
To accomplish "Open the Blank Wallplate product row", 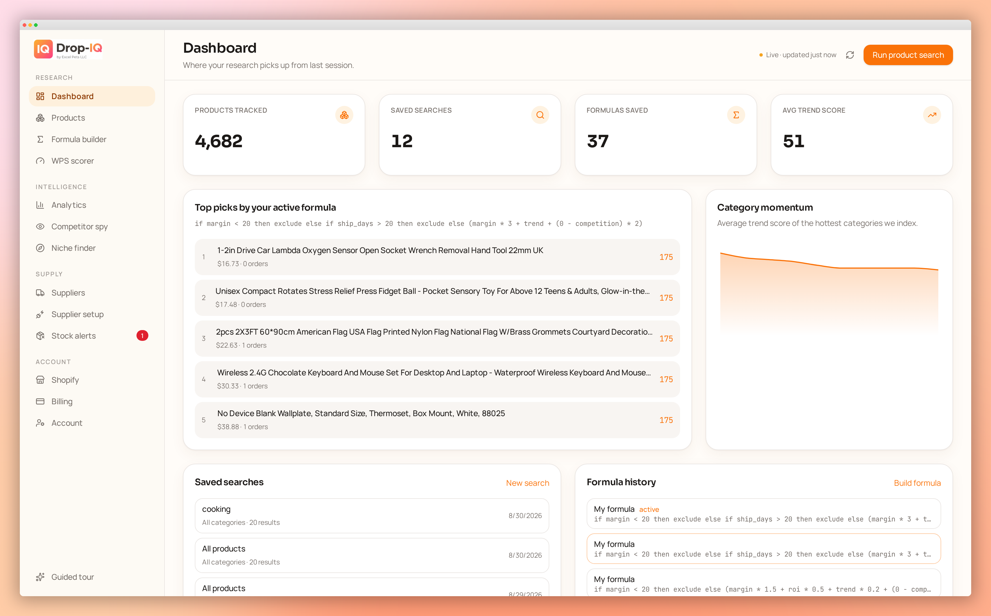I will click(437, 420).
